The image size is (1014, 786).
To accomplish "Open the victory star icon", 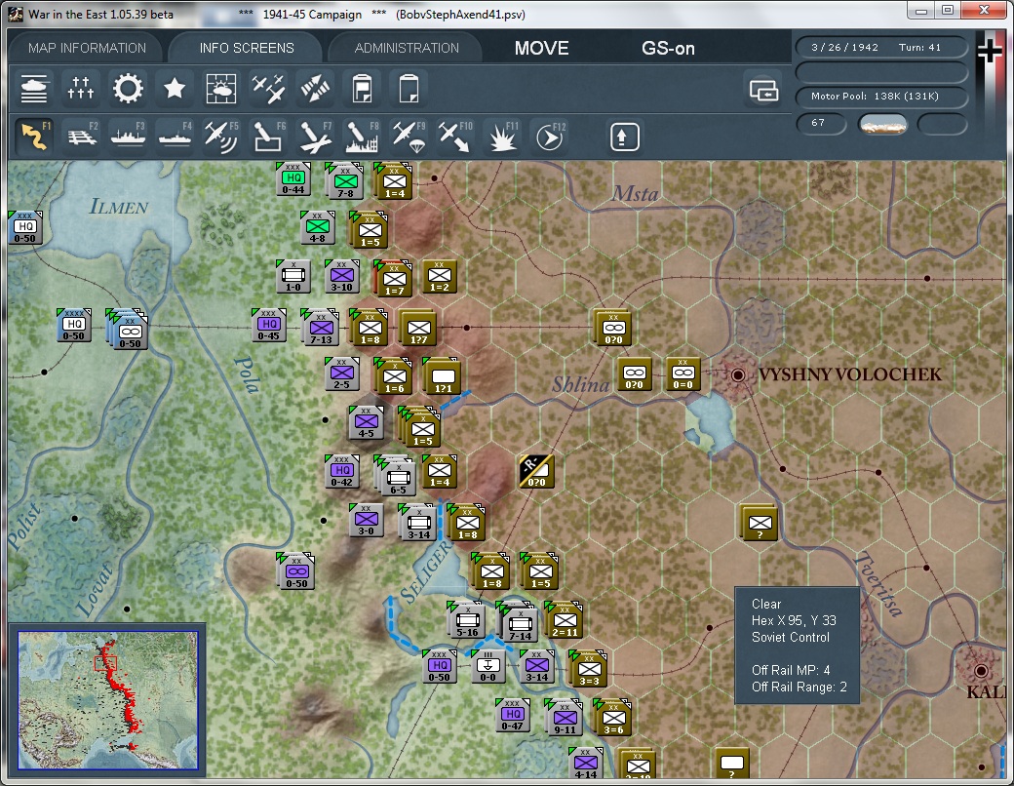I will pyautogui.click(x=174, y=89).
